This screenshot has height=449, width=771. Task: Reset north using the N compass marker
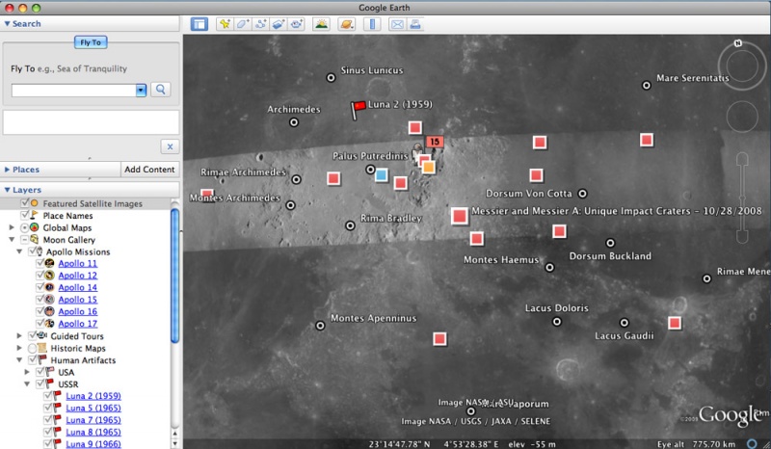click(738, 43)
